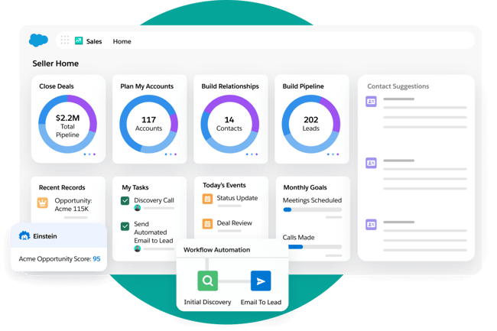Select the third contact card icon in Contact Suggestions
The width and height of the screenshot is (497, 331).
tap(371, 224)
